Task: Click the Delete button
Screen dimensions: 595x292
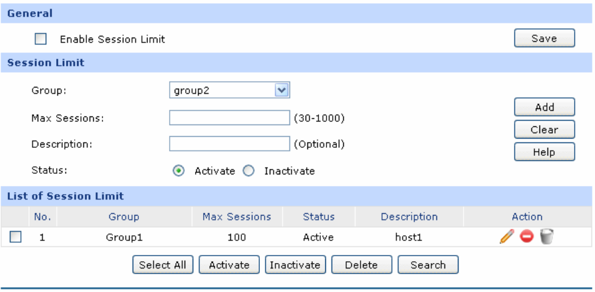Action: 361,265
